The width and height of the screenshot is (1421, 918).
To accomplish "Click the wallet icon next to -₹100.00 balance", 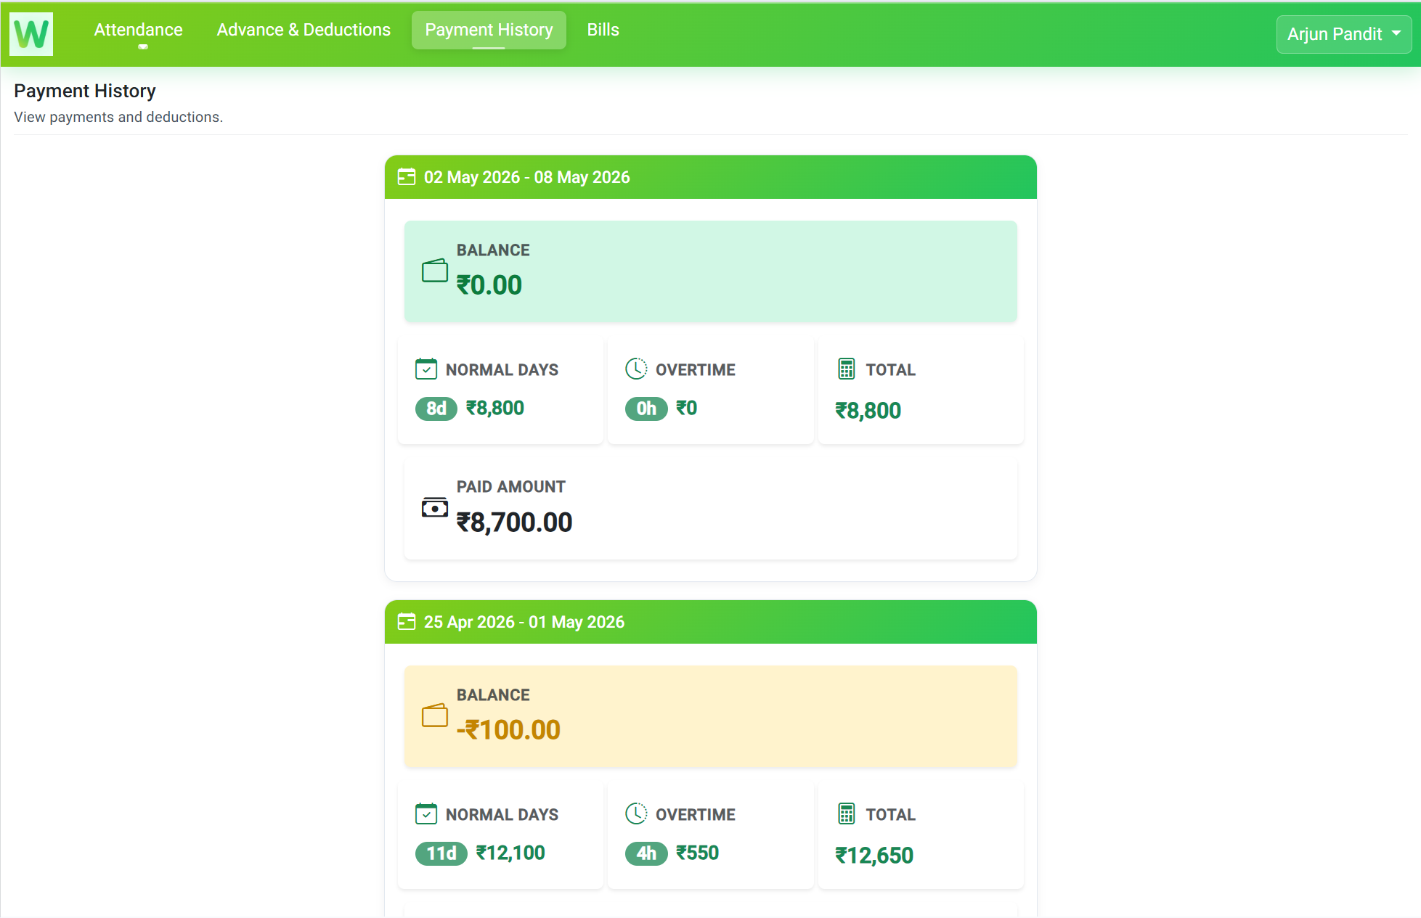I will point(434,716).
